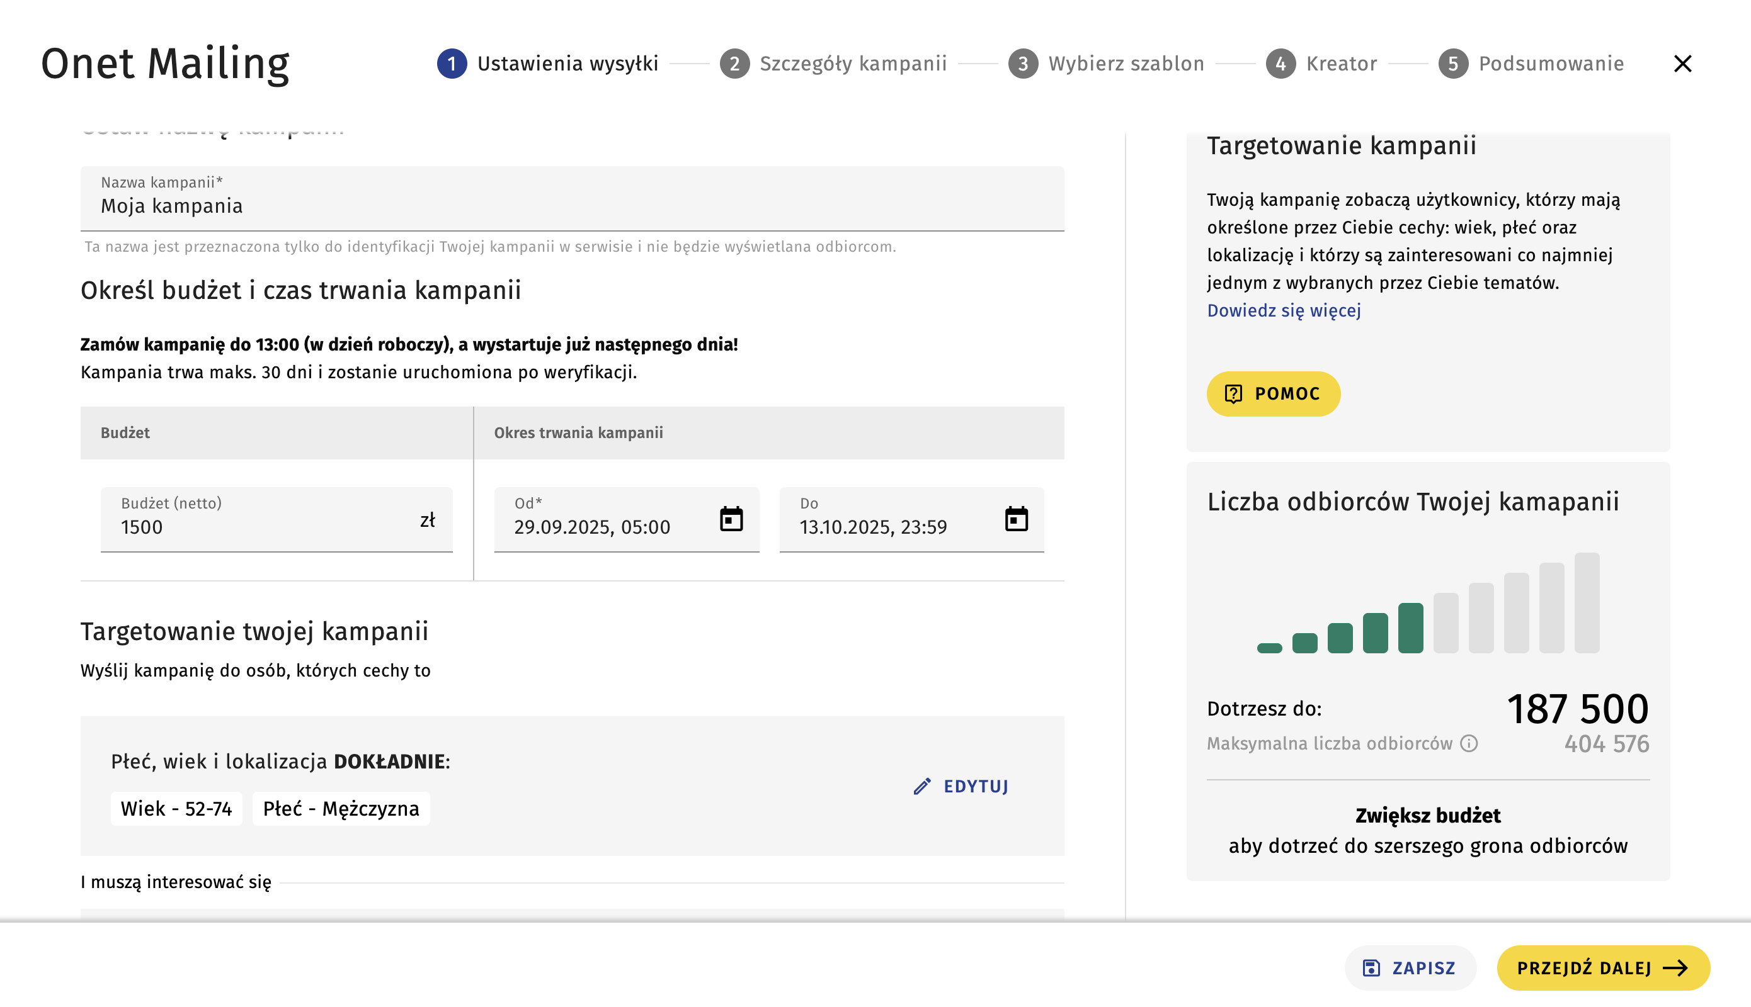Click the Płeć - Mężczyzna tag
This screenshot has width=1751, height=1007.
[341, 809]
